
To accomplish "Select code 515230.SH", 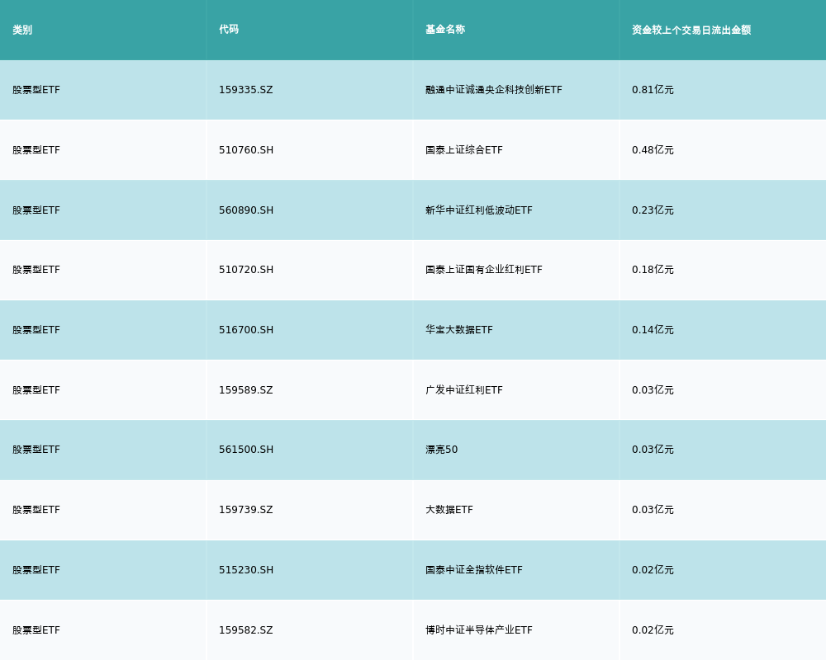I will pos(246,570).
